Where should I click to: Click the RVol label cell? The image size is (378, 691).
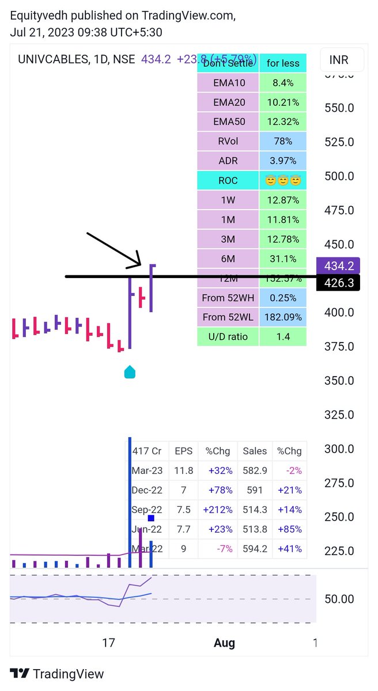click(228, 142)
